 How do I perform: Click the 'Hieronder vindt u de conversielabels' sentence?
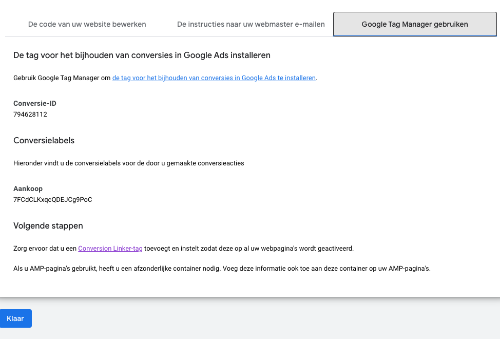click(128, 163)
